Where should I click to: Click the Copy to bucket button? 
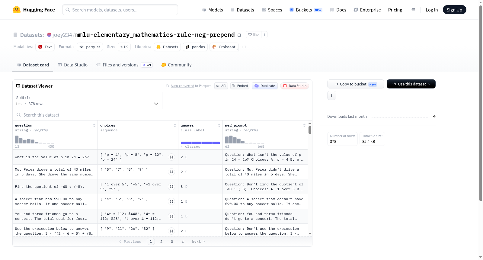(x=356, y=84)
